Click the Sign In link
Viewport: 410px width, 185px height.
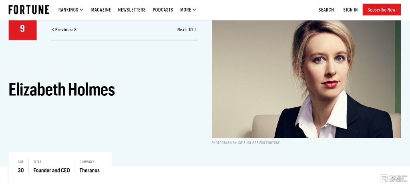click(x=350, y=10)
